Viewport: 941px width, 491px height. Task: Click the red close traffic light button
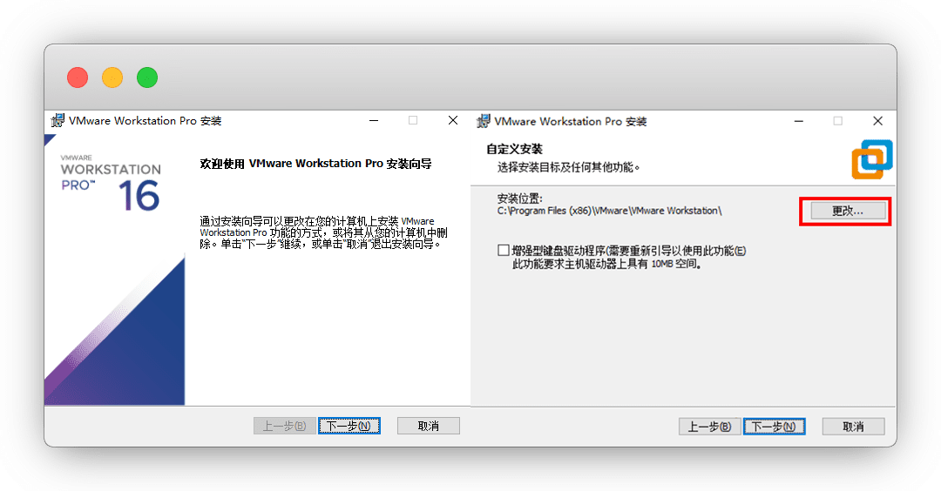click(78, 77)
